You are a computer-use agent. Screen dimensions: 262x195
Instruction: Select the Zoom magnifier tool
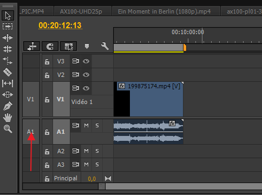pyautogui.click(x=8, y=129)
